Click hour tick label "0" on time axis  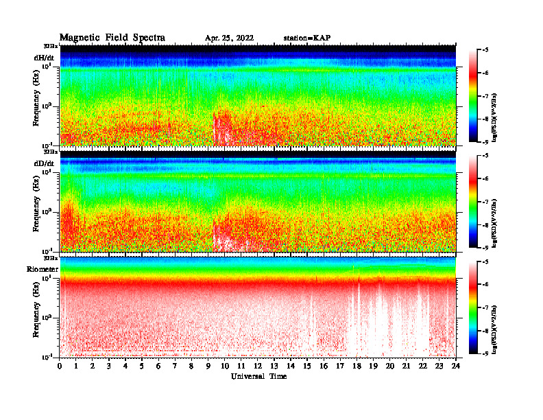(x=60, y=366)
